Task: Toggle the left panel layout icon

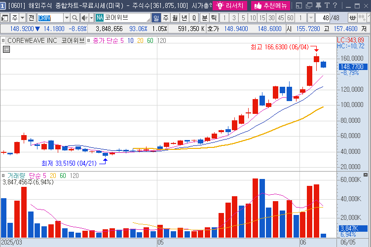Action: point(5,18)
